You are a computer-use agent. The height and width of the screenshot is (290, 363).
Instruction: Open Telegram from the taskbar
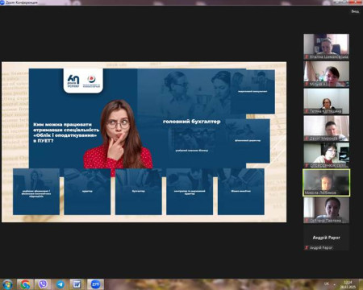60,284
